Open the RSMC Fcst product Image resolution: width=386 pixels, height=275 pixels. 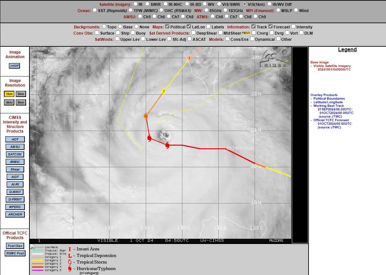tap(15, 253)
